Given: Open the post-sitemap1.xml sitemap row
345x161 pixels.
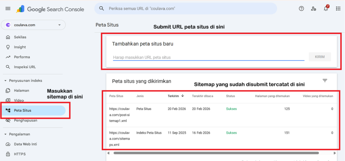Looking at the screenshot, I should pos(222,115).
